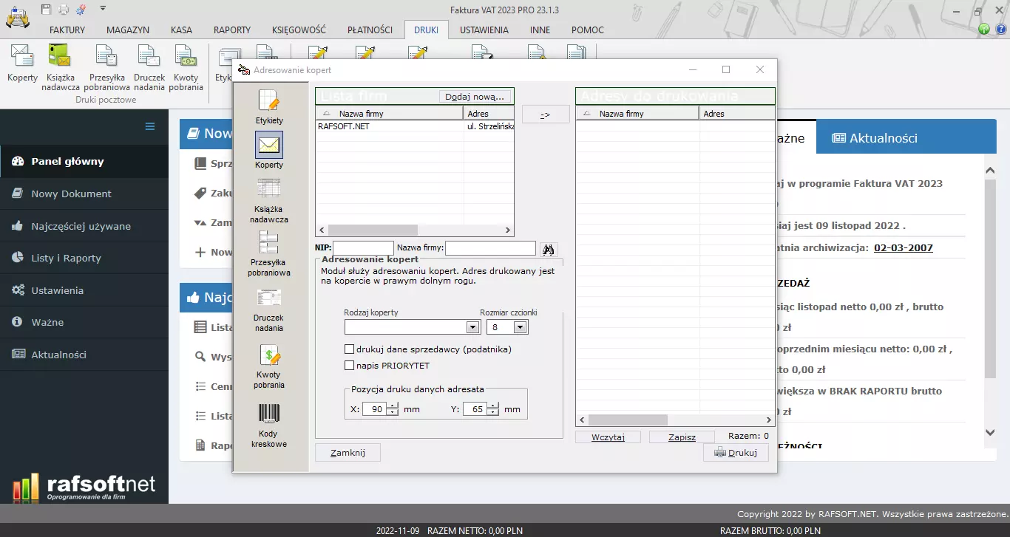Open the RAPORTY menu
Viewport: 1010px width, 537px height.
click(231, 30)
